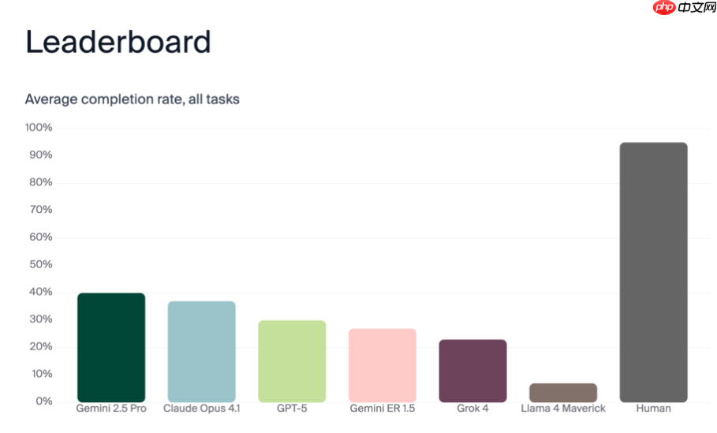Select the light blue Claude Opus 4.1 bar

(x=201, y=351)
